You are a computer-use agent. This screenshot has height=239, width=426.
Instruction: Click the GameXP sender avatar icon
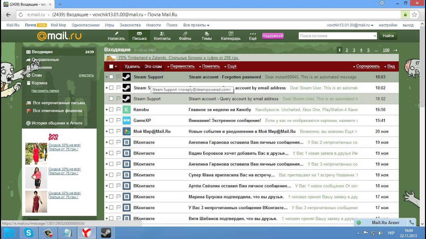pos(126,120)
